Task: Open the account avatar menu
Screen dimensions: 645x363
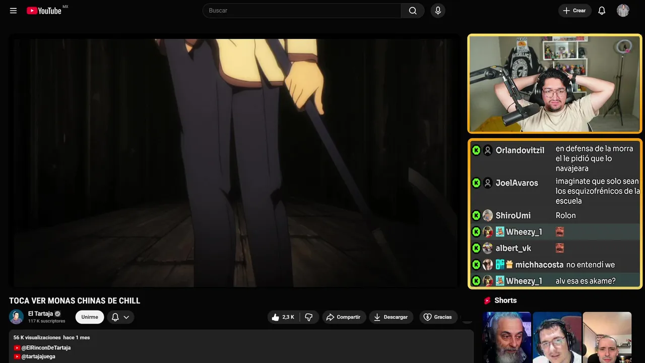Action: click(623, 11)
